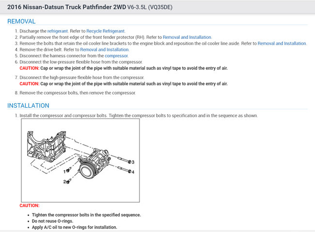Click CAUTION note under step 7

tap(124, 83)
